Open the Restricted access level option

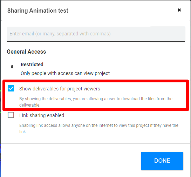click(32, 64)
